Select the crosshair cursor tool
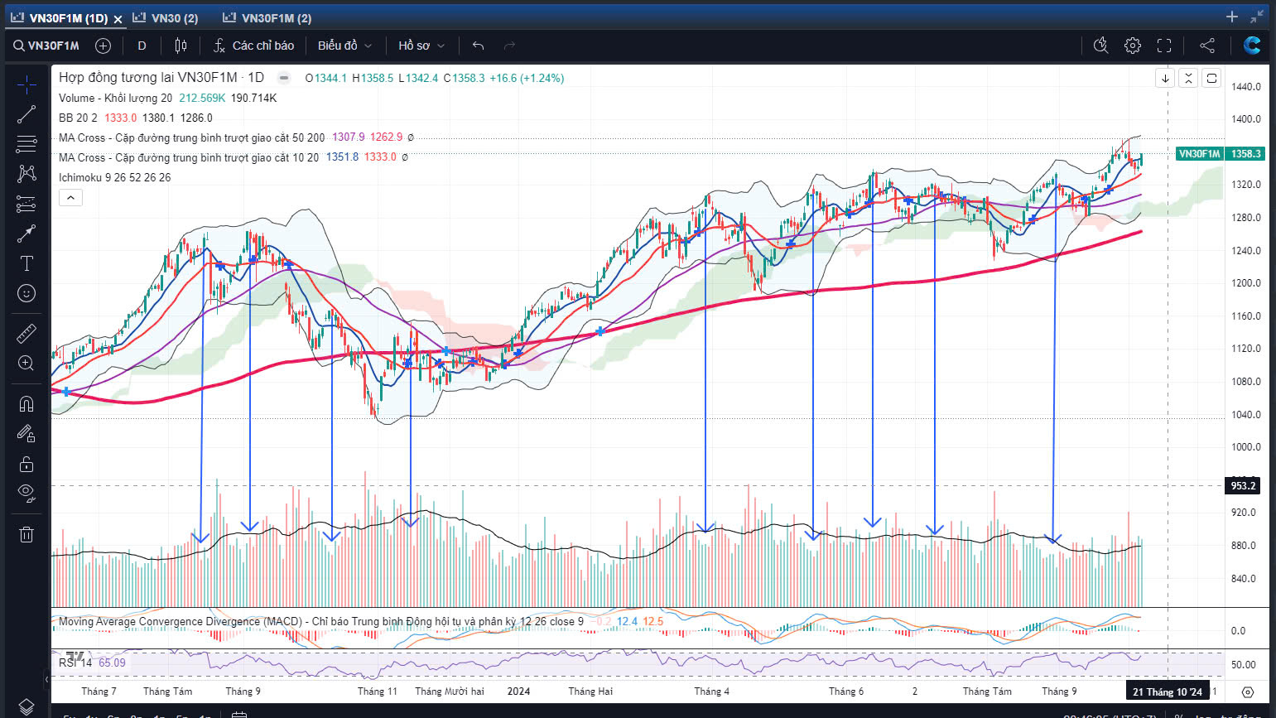1276x718 pixels. click(26, 84)
